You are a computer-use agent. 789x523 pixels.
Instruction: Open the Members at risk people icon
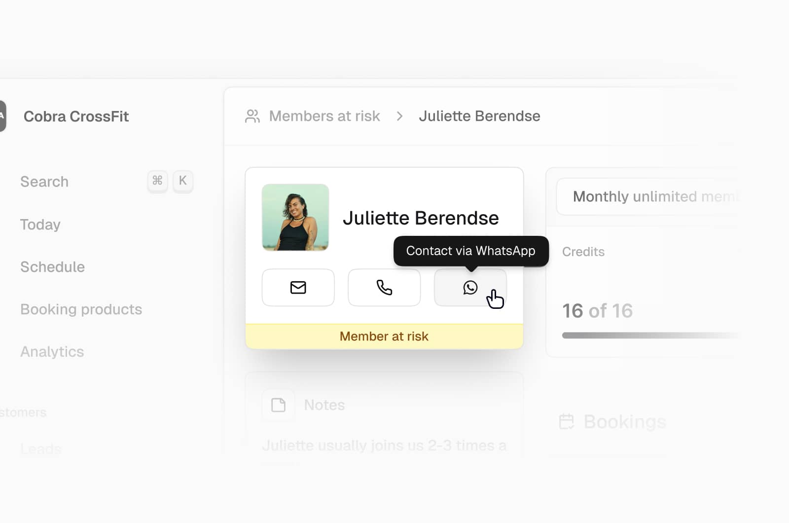252,116
